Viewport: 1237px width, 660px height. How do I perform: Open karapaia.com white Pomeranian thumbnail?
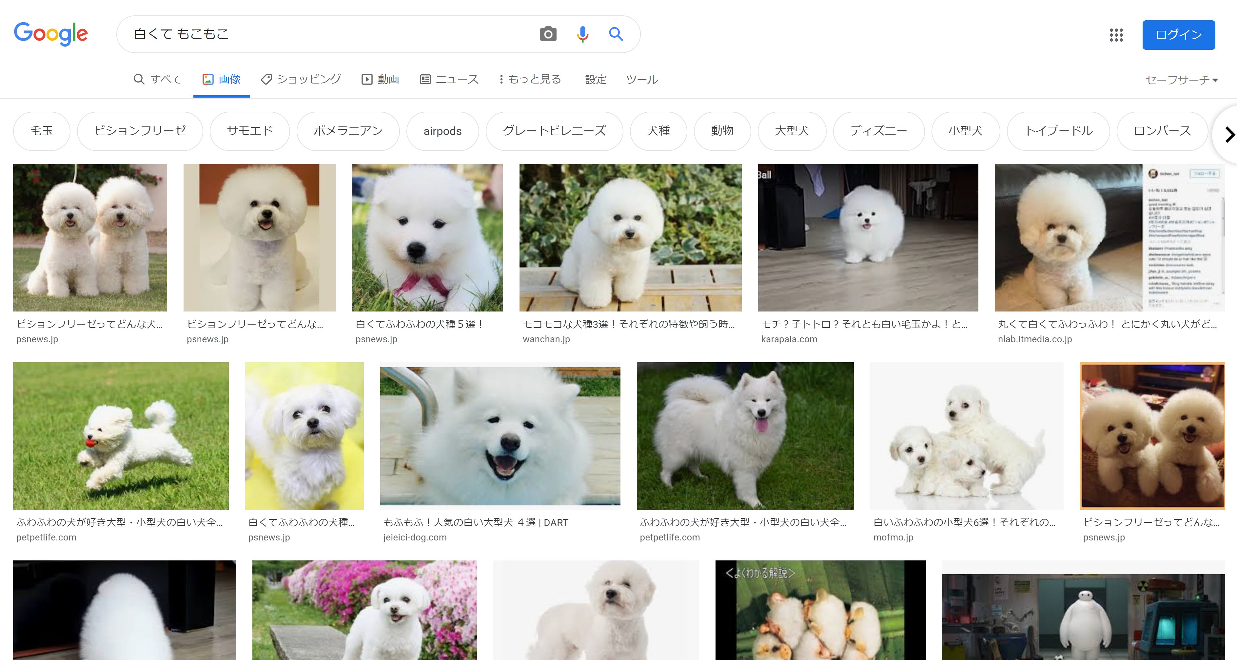(868, 237)
